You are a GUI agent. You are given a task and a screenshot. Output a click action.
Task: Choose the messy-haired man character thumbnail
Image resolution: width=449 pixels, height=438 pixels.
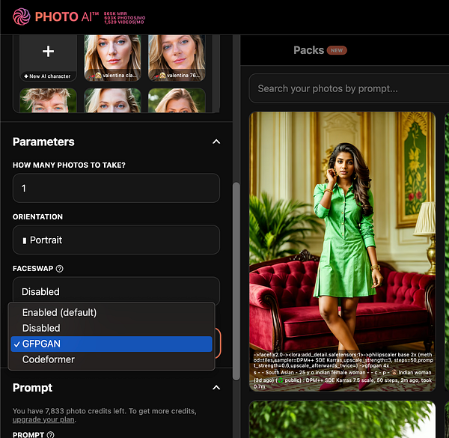(48, 100)
